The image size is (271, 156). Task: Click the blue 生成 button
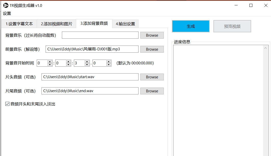point(191,26)
